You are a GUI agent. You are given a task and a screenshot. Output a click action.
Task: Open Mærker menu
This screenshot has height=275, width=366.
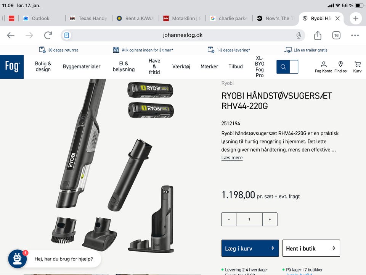[209, 66]
